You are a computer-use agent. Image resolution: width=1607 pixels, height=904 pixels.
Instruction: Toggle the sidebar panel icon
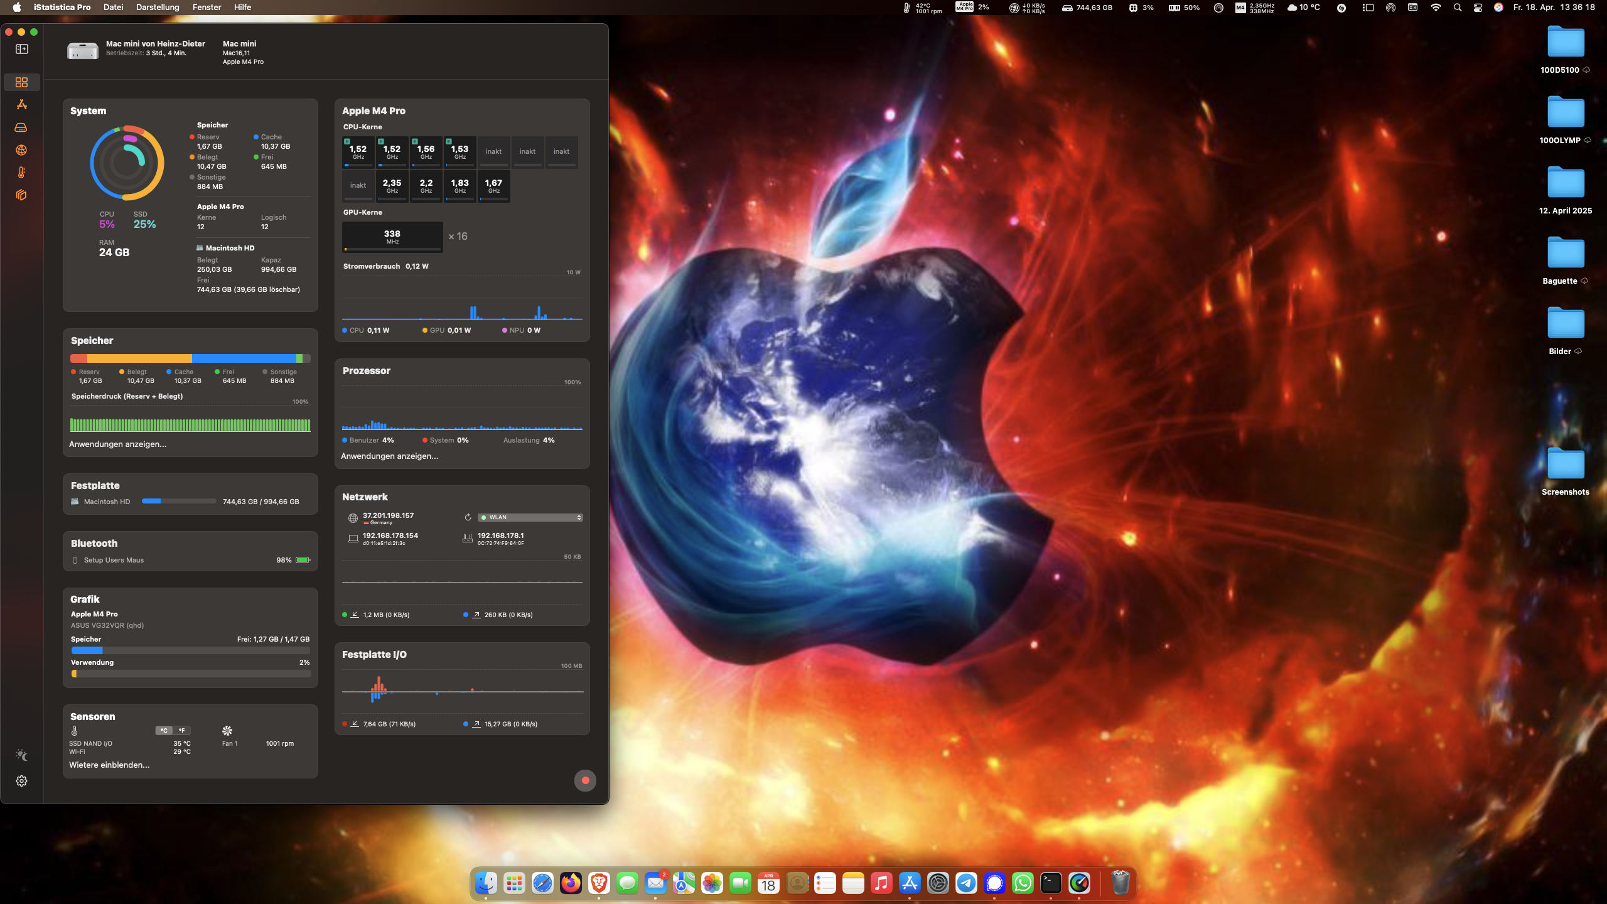22,49
